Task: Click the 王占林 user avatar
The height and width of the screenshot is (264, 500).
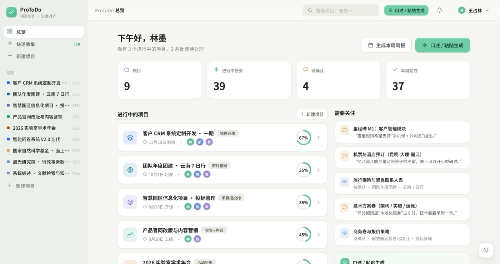Action: pyautogui.click(x=462, y=10)
